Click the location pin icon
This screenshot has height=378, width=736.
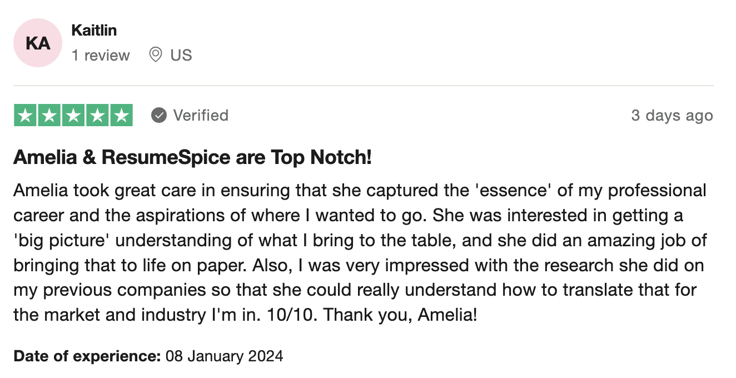coord(156,54)
